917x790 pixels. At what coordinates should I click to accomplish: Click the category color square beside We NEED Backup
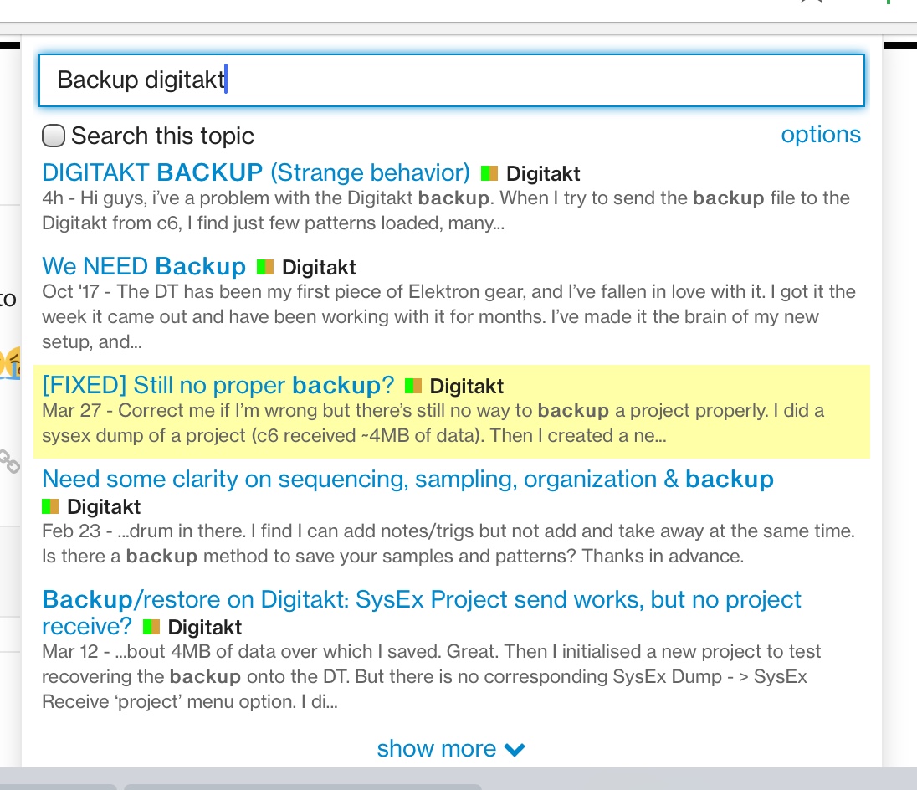point(265,268)
